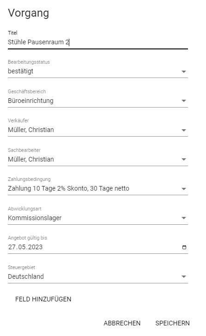Open the calendar picker icon for Angebot gültig bis
The height and width of the screenshot is (336, 206).
184,247
